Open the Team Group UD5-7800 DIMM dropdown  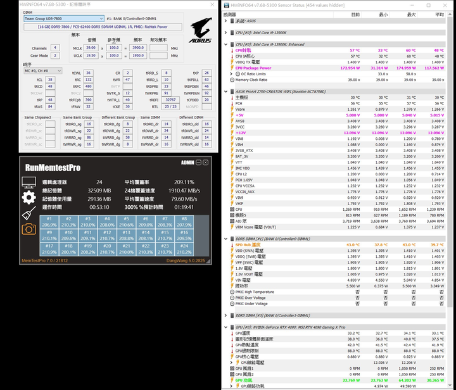(64, 18)
